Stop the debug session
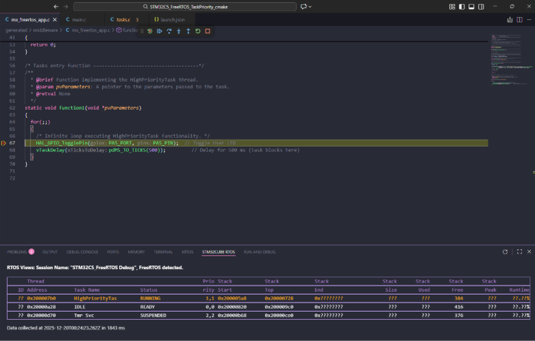Viewport: 535px width, 341px height. 208,31
